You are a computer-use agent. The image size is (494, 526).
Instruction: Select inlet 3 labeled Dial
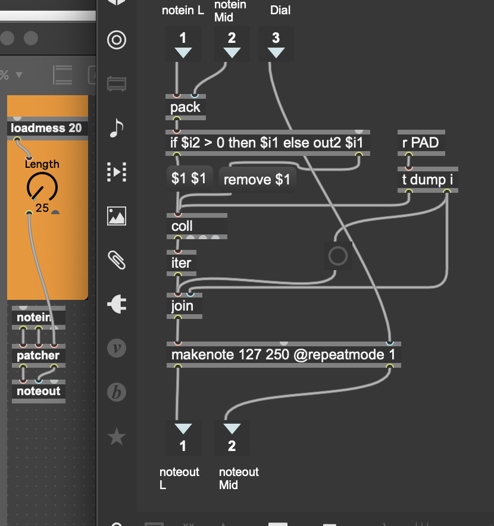click(276, 44)
